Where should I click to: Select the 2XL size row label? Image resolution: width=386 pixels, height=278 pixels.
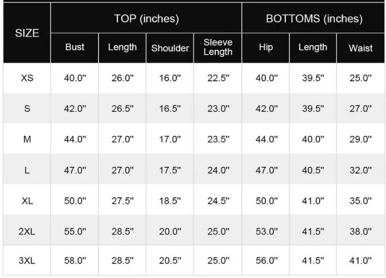pos(27,230)
